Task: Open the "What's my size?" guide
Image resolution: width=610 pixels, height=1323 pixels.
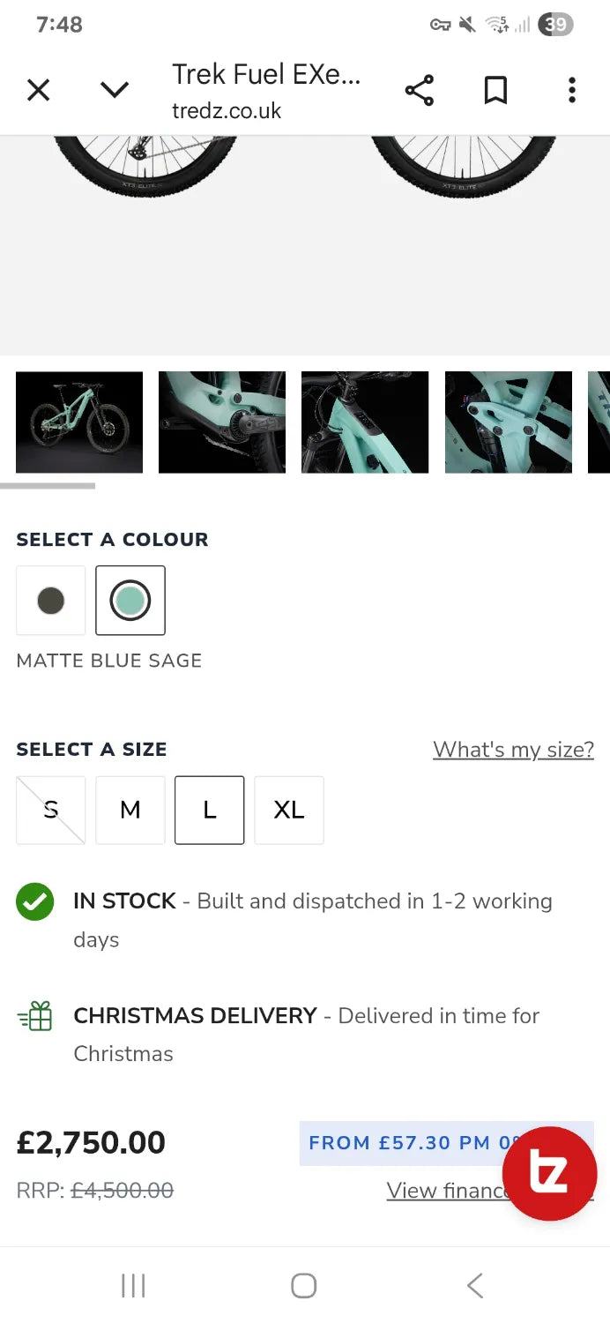Action: 513,750
